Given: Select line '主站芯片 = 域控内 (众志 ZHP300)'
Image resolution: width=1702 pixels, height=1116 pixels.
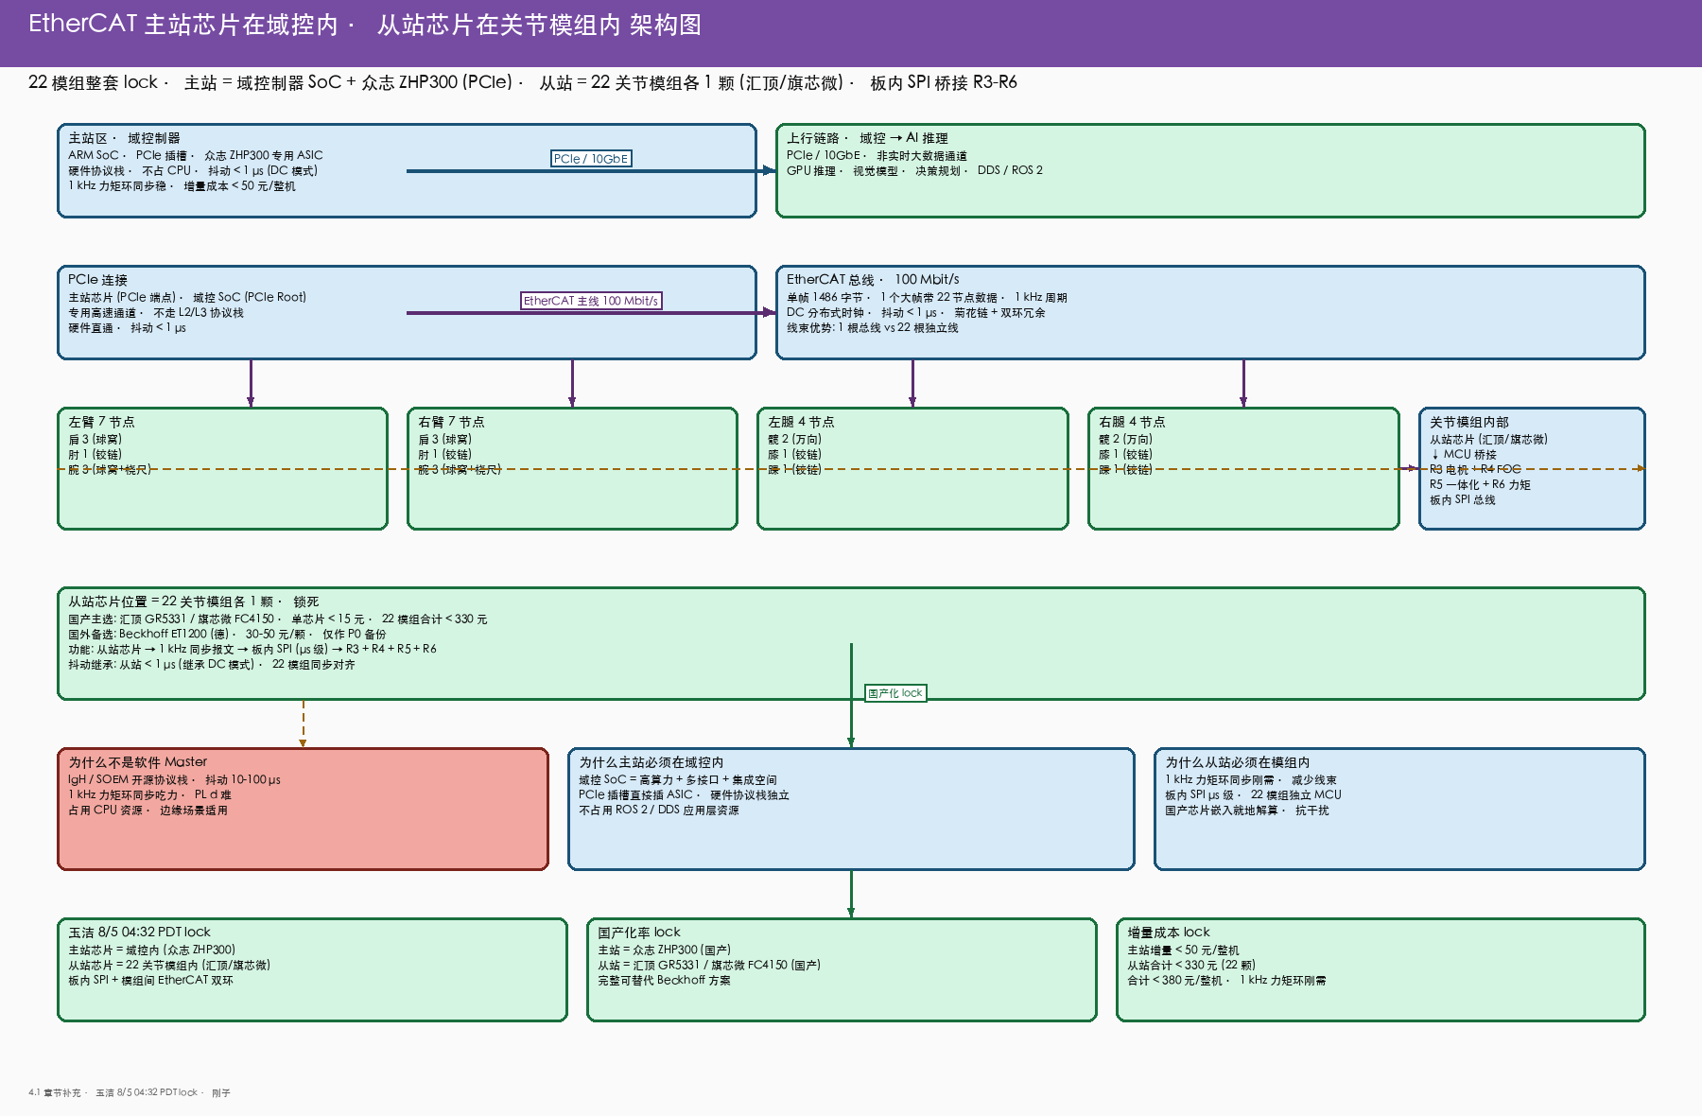Looking at the screenshot, I should (x=151, y=950).
